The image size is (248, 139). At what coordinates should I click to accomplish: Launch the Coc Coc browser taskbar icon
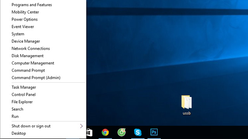[x=121, y=132]
